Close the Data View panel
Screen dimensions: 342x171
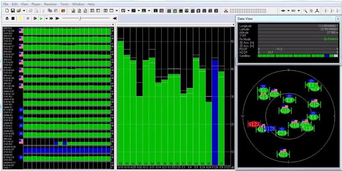tap(338, 19)
